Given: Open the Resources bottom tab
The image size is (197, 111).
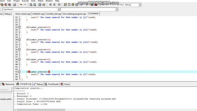Looking at the screenshot, I should pyautogui.click(x=8, y=84).
